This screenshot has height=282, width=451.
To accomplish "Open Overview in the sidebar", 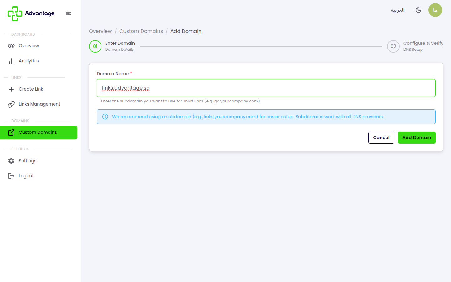I will click(x=39, y=46).
